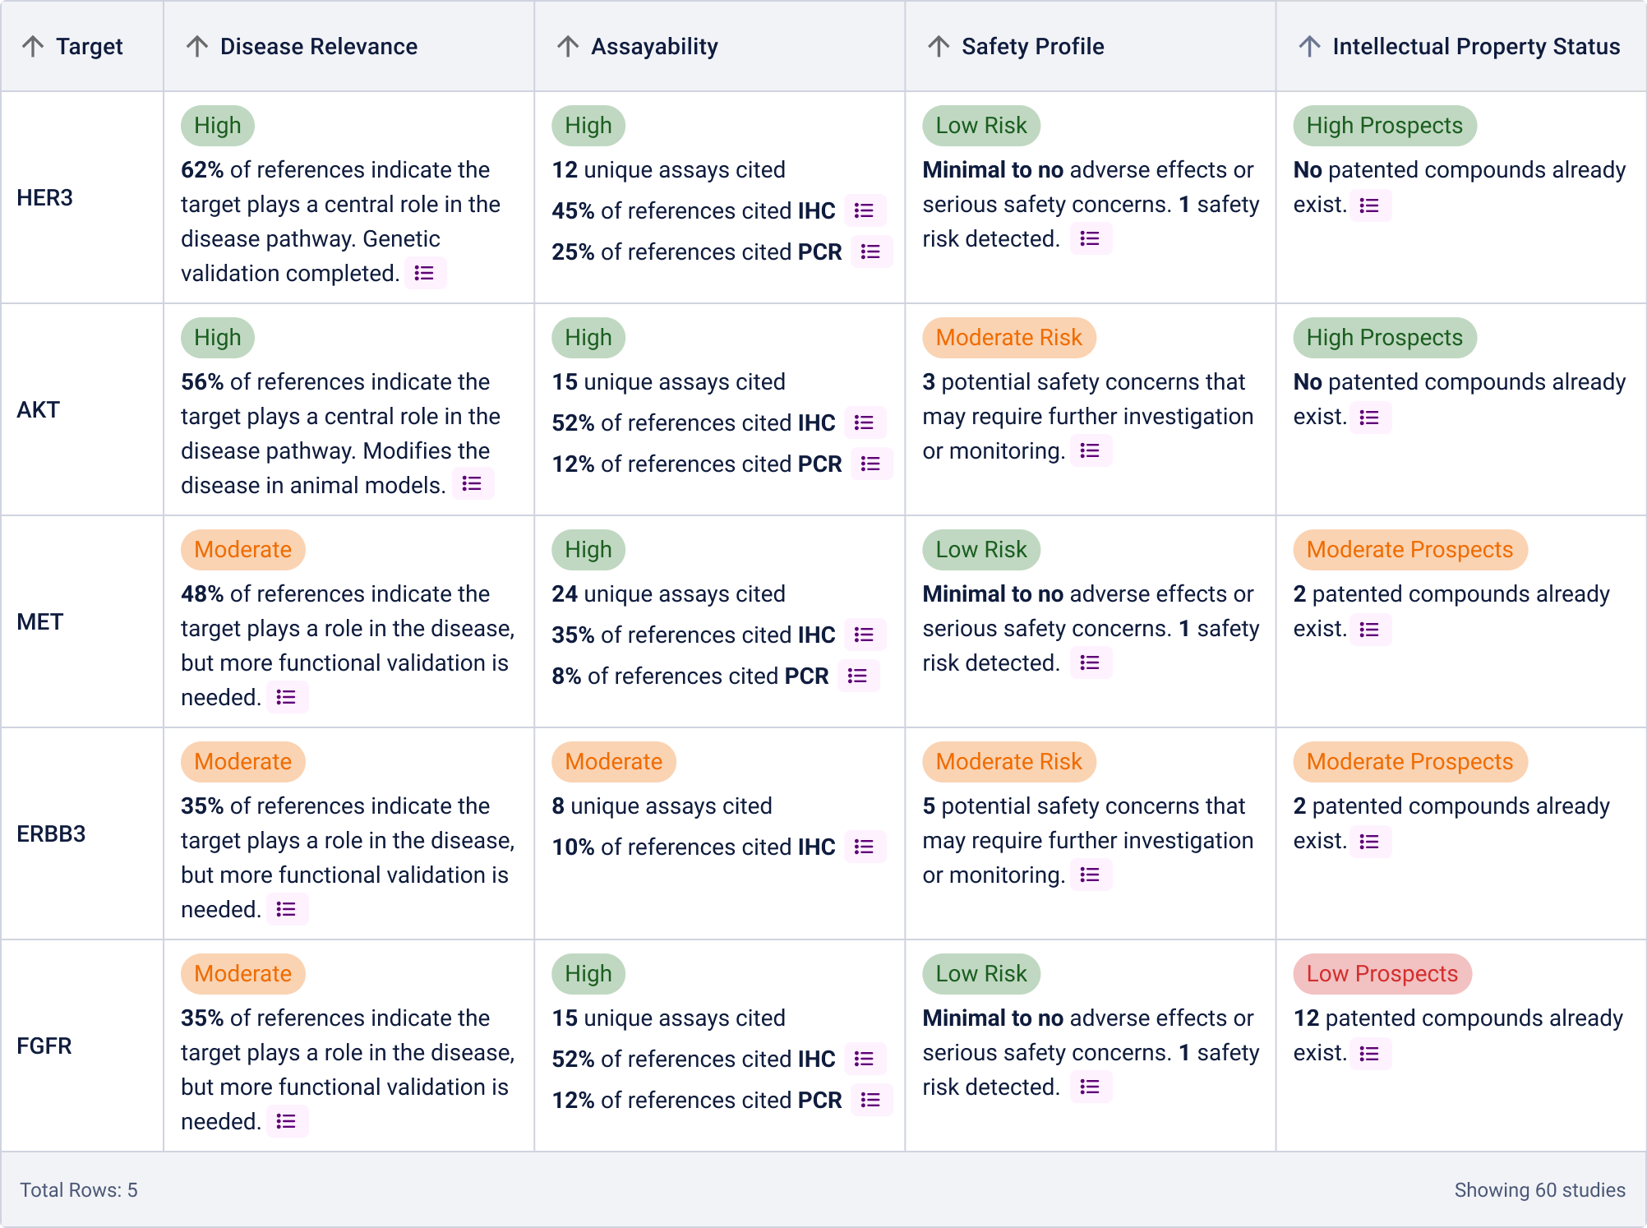Click FGFR Low Prospects badge
Viewport: 1647px width, 1228px height.
tap(1382, 974)
